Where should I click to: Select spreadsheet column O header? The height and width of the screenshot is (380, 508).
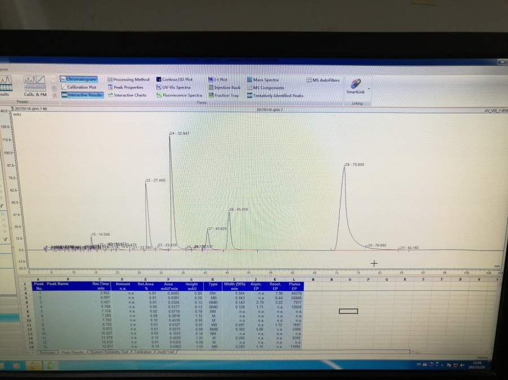tap(350, 279)
